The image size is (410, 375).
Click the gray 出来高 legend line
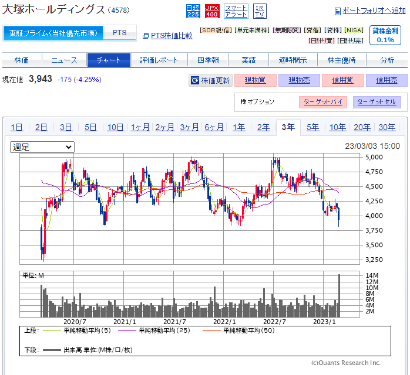[x=52, y=350]
